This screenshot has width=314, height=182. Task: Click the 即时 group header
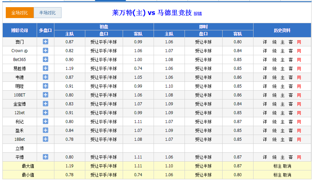(204, 27)
